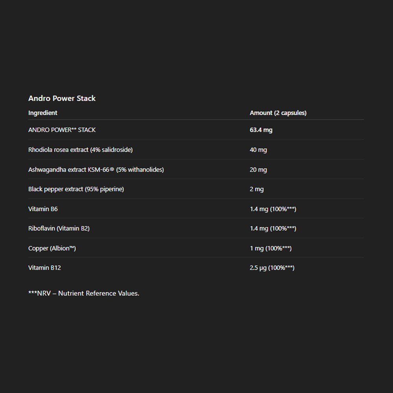The width and height of the screenshot is (393, 393).
Task: Select the Ashwagandha extract KSM-66 ingredient
Action: click(96, 170)
